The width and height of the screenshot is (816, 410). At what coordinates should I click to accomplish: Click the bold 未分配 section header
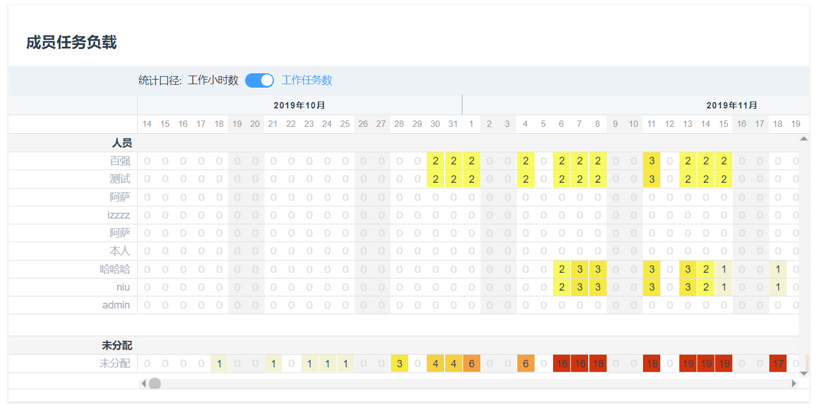point(116,345)
